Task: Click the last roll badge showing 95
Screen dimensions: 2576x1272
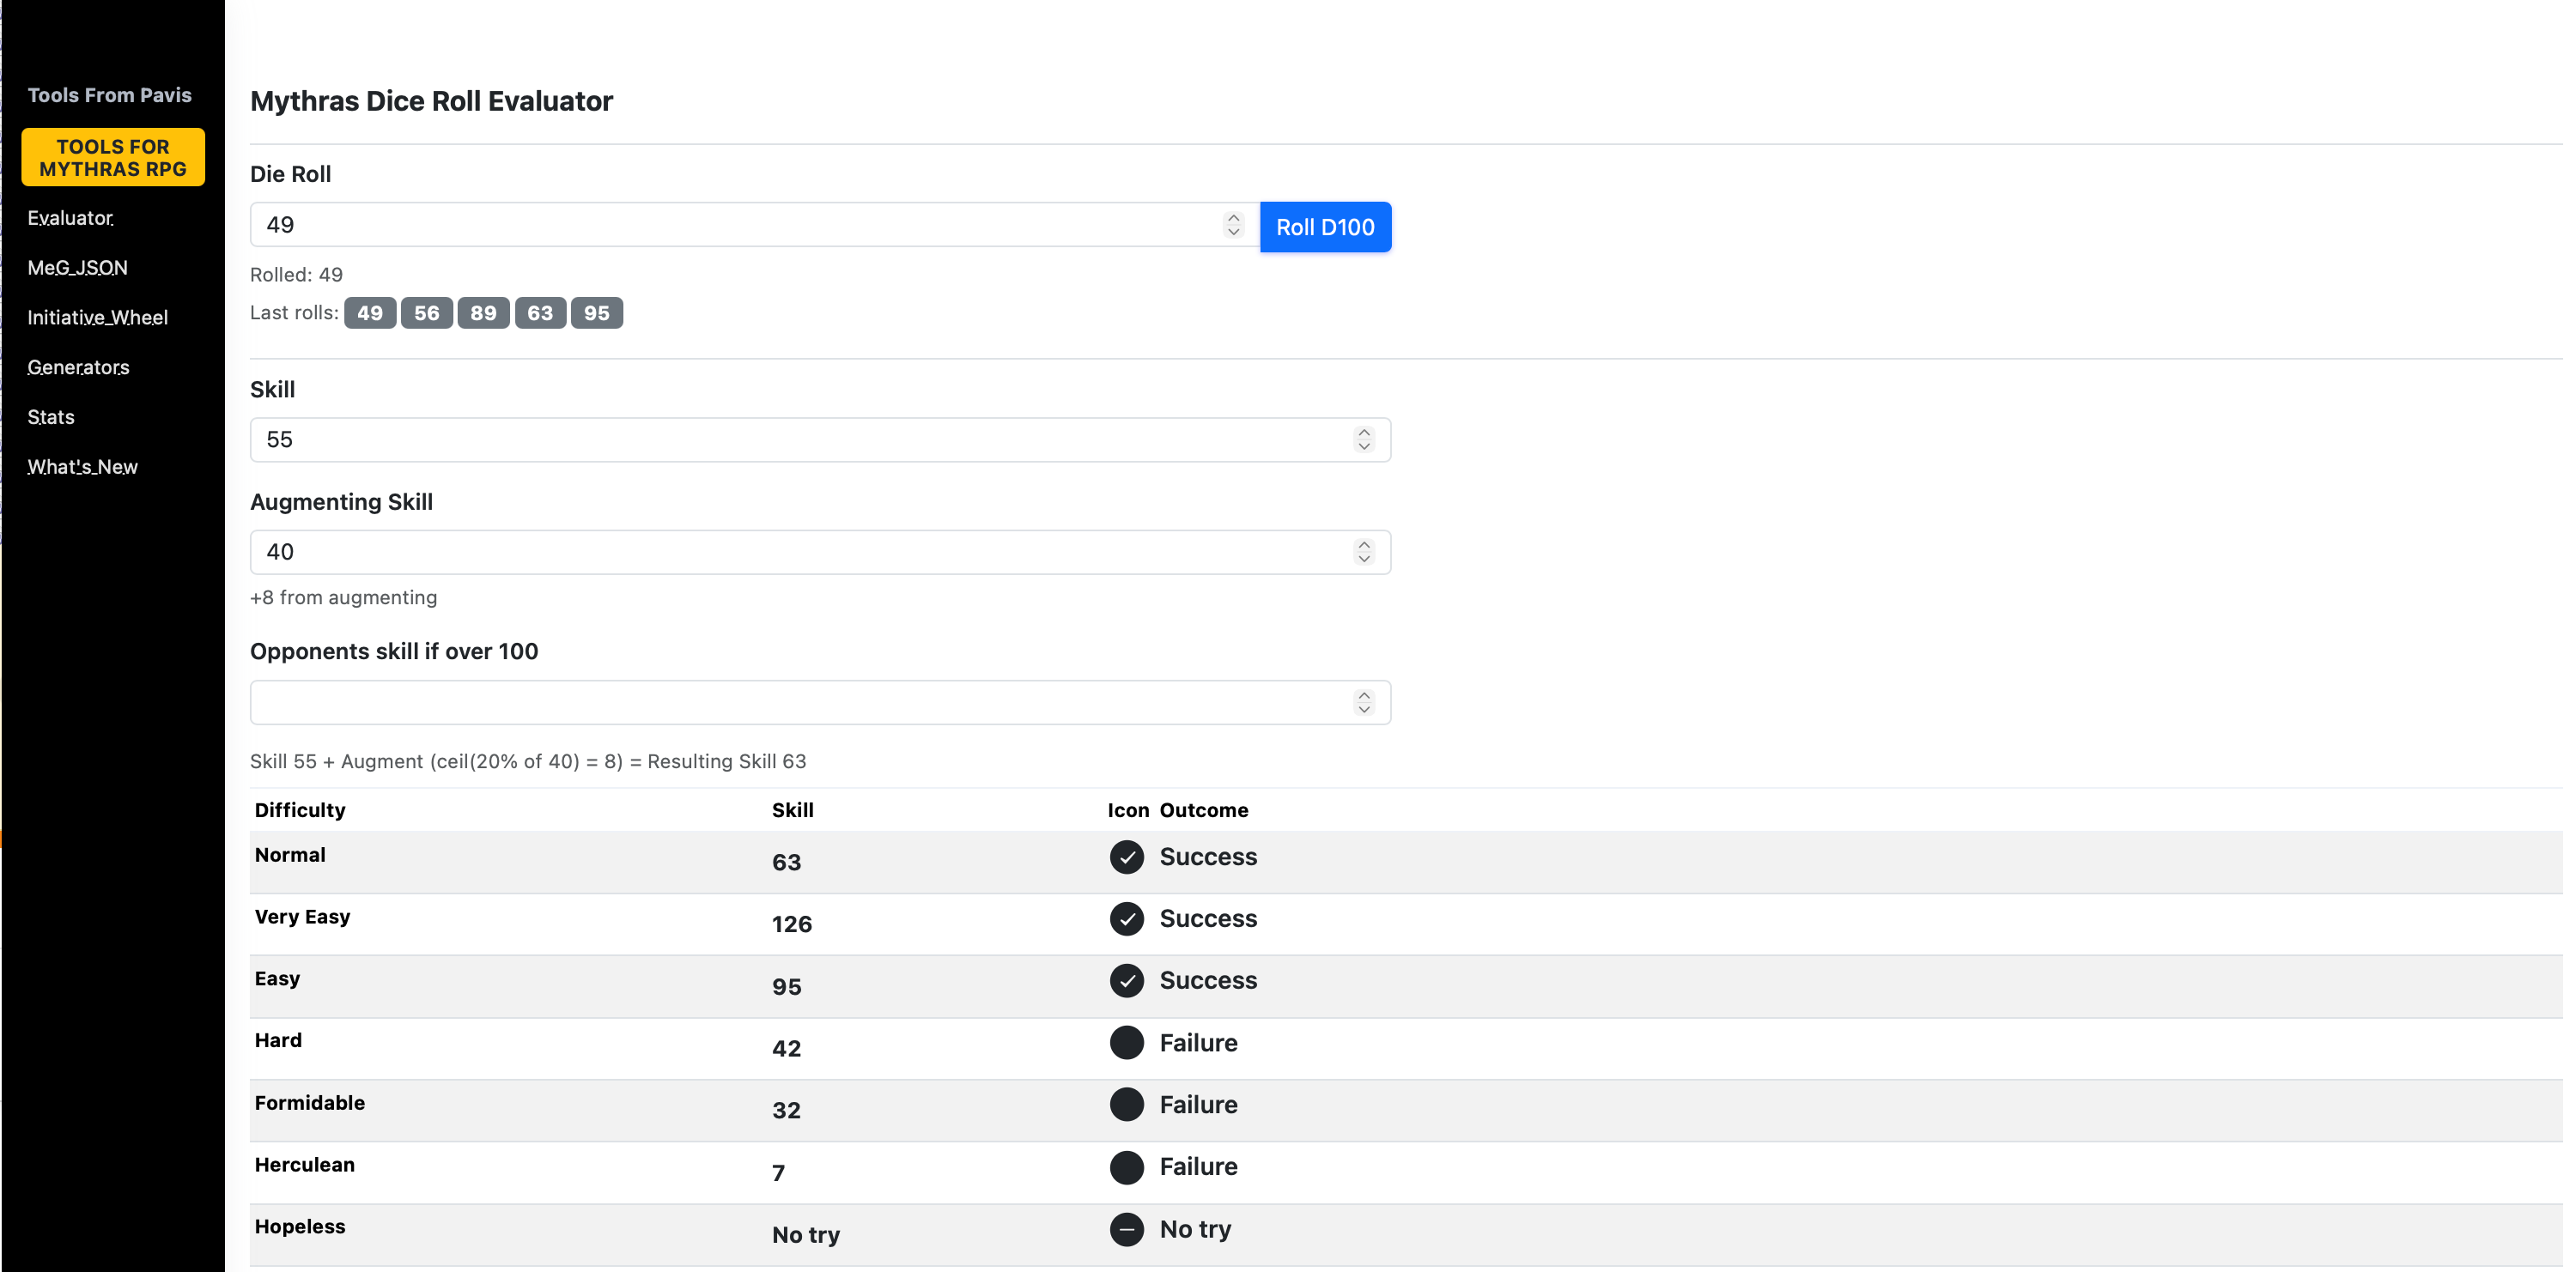Action: [x=596, y=312]
